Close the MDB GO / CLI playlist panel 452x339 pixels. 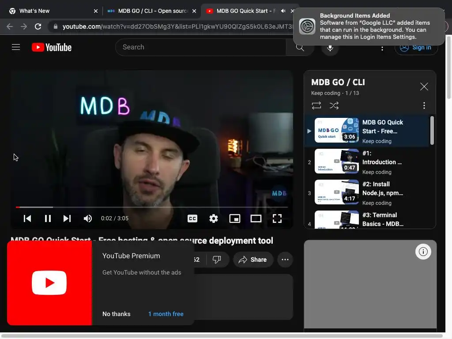click(x=424, y=87)
